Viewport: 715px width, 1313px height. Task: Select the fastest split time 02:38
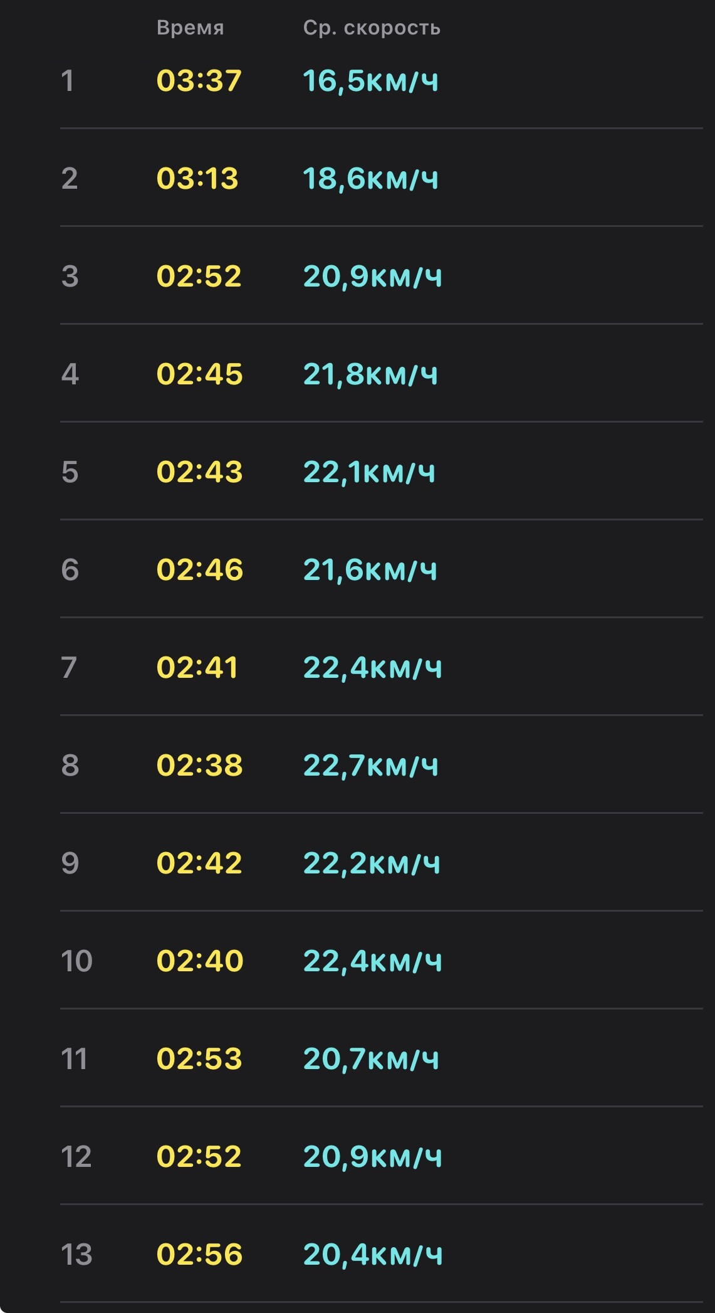pyautogui.click(x=199, y=766)
